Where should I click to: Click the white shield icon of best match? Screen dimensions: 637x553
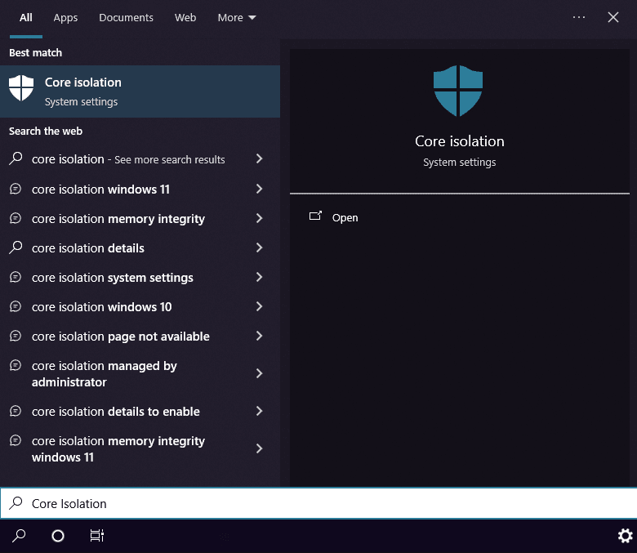tap(21, 87)
